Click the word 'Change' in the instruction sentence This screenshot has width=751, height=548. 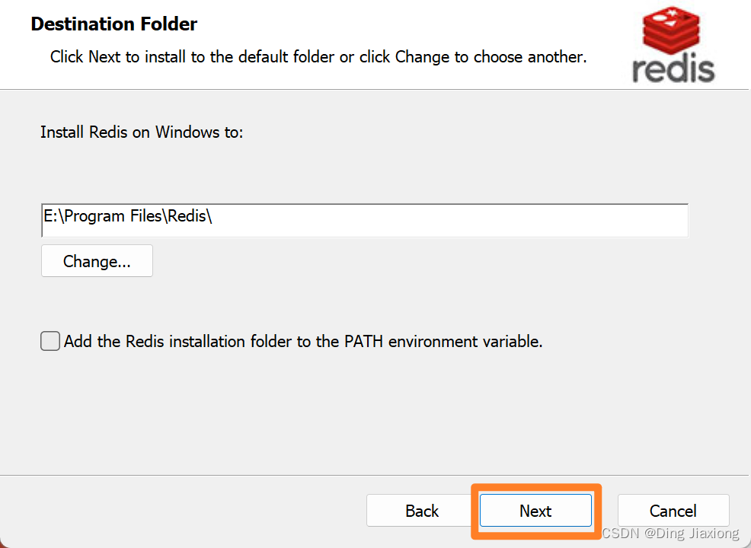pyautogui.click(x=422, y=57)
